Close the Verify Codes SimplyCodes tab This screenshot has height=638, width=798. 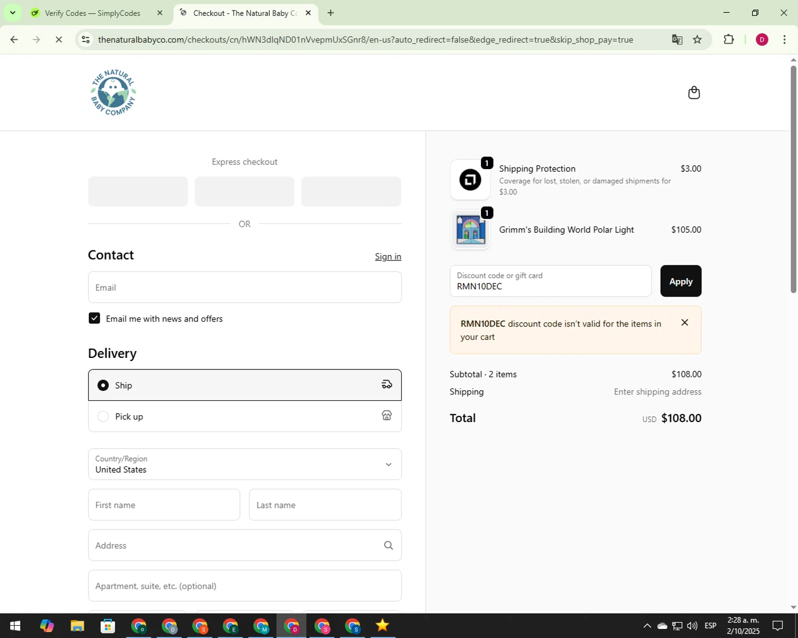160,13
